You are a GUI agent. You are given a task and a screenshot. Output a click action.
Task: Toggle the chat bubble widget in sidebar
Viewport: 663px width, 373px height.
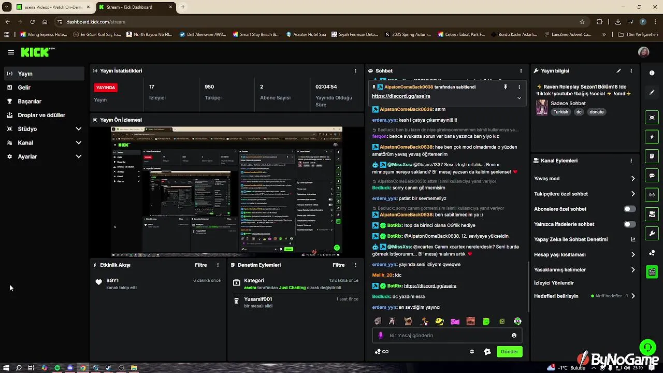pyautogui.click(x=652, y=176)
